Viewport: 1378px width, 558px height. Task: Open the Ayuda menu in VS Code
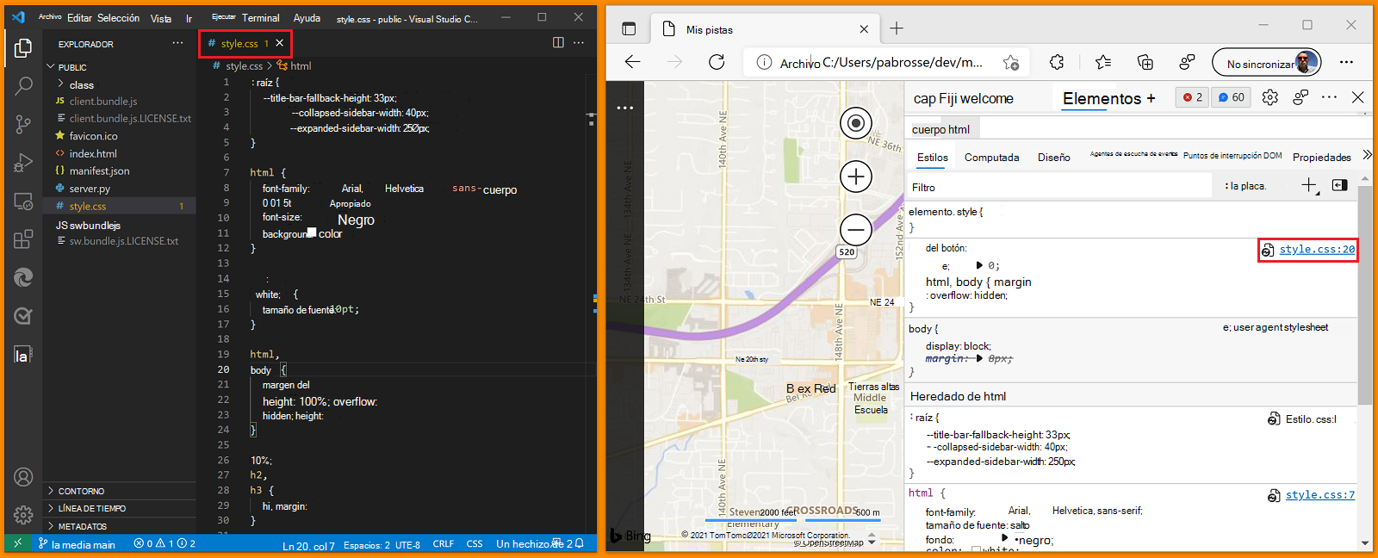coord(307,18)
